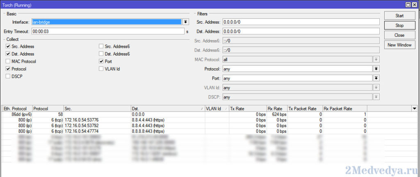Click the Dst. Address filter field

301,31
